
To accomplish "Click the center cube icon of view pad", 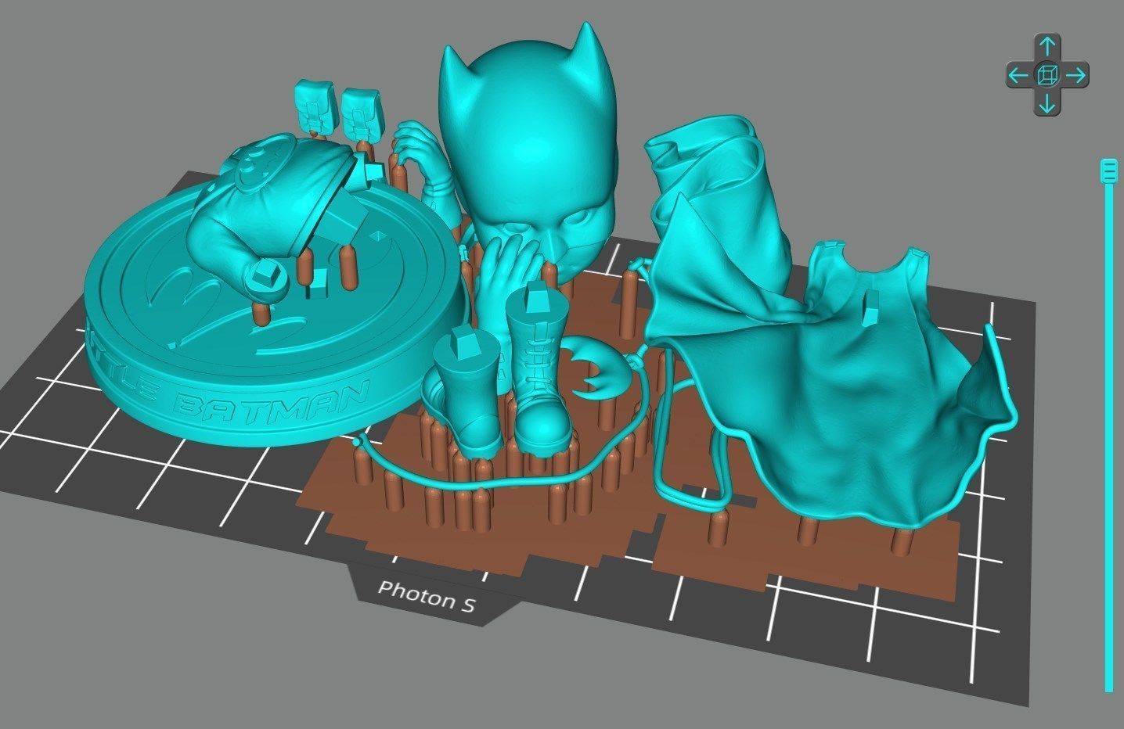I will 1047,76.
